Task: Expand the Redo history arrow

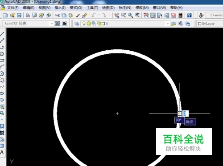Action: click(110, 15)
